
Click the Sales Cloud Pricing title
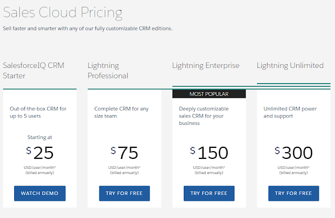click(63, 13)
